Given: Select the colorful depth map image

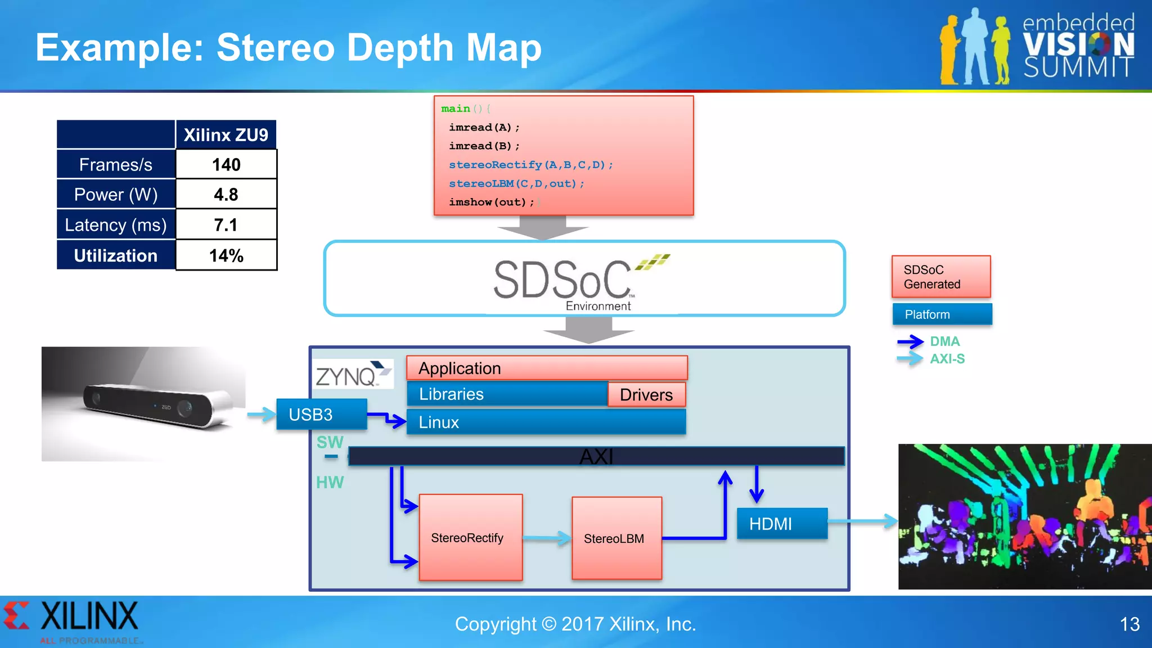Looking at the screenshot, I should (1024, 516).
